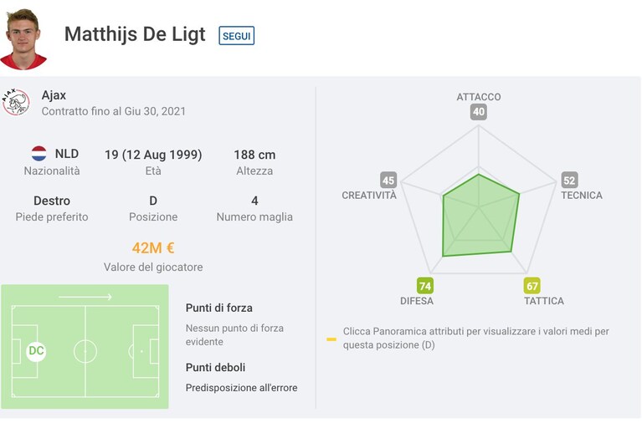
Task: Click the Punti di forza heading
Action: [x=219, y=308]
